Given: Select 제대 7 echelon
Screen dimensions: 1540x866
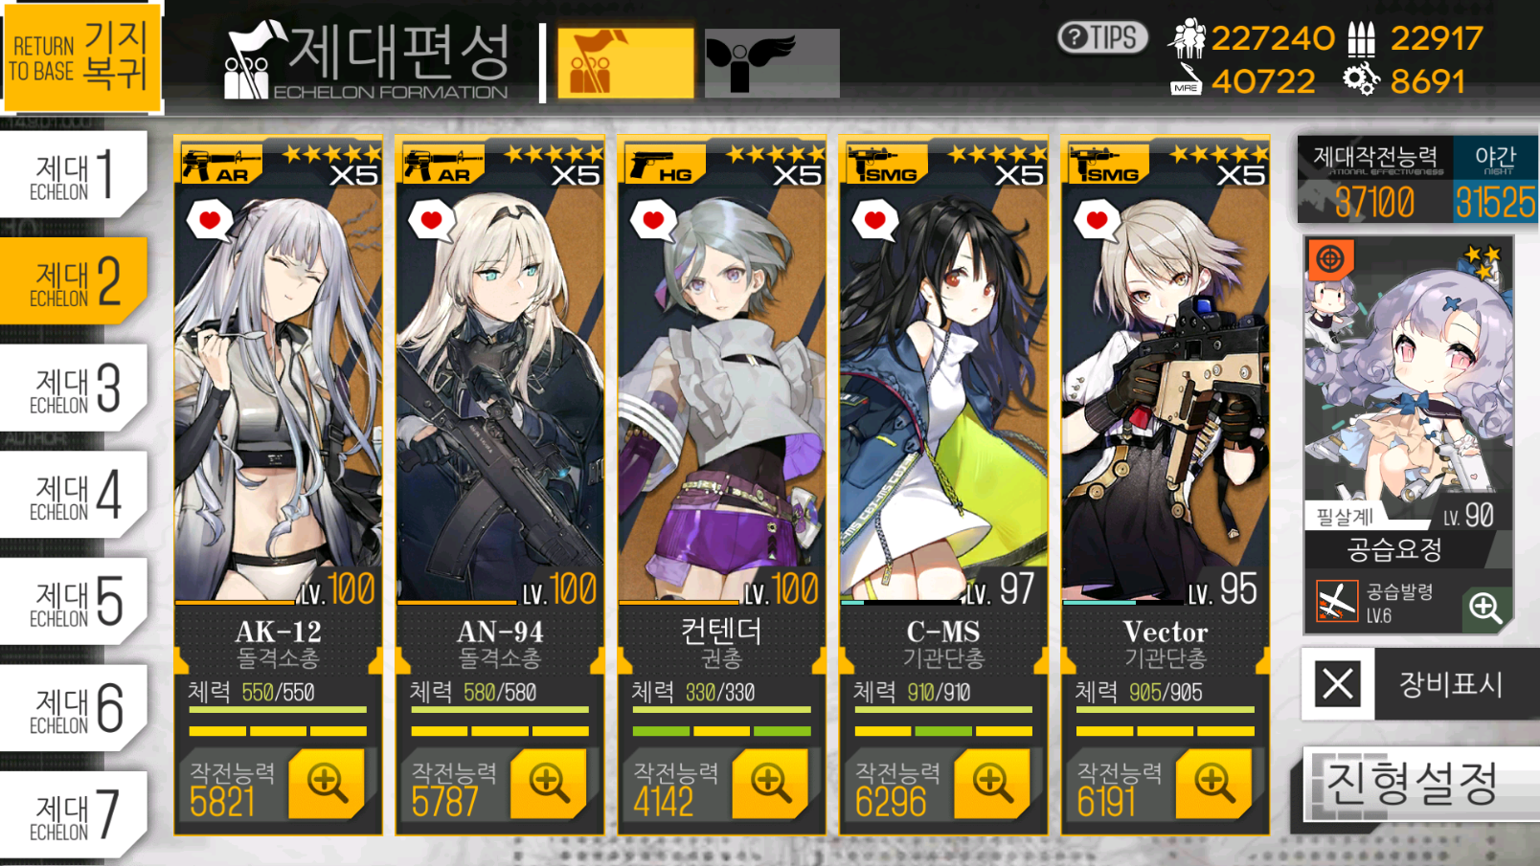Looking at the screenshot, I should click(x=74, y=814).
